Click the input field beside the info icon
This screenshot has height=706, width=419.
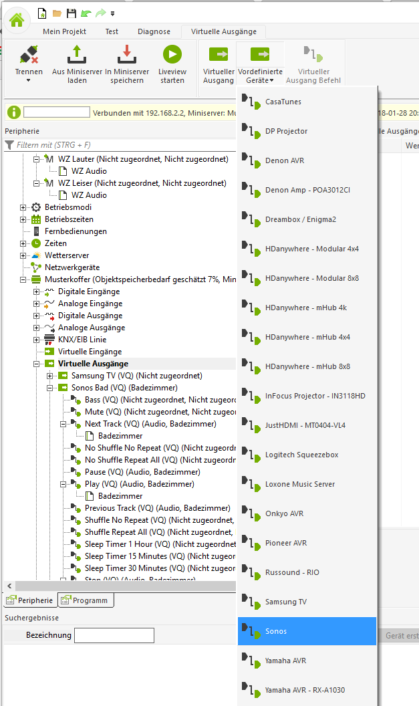click(x=57, y=112)
